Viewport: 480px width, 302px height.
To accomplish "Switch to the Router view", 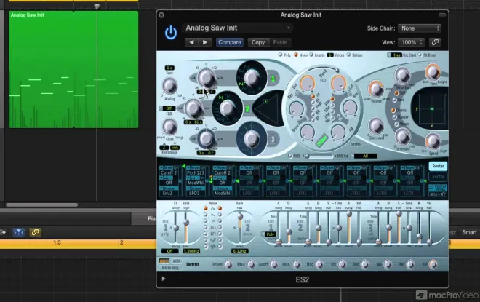I will click(x=438, y=166).
